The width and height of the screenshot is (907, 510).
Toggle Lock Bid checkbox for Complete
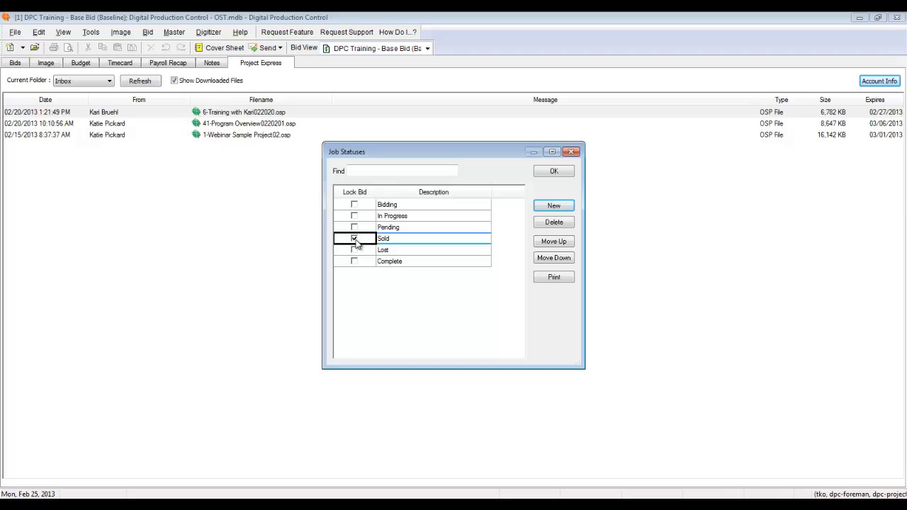(x=354, y=261)
